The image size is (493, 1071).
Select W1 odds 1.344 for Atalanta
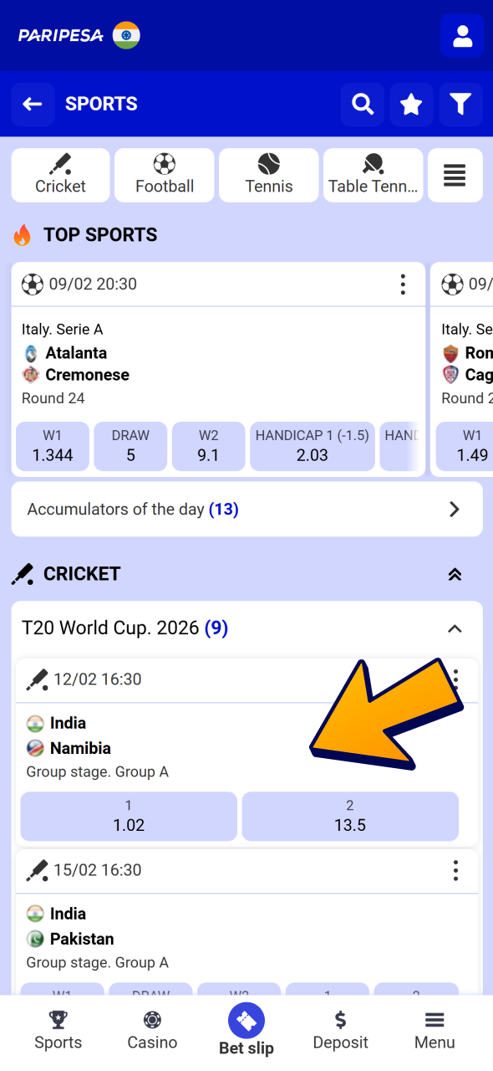click(52, 446)
